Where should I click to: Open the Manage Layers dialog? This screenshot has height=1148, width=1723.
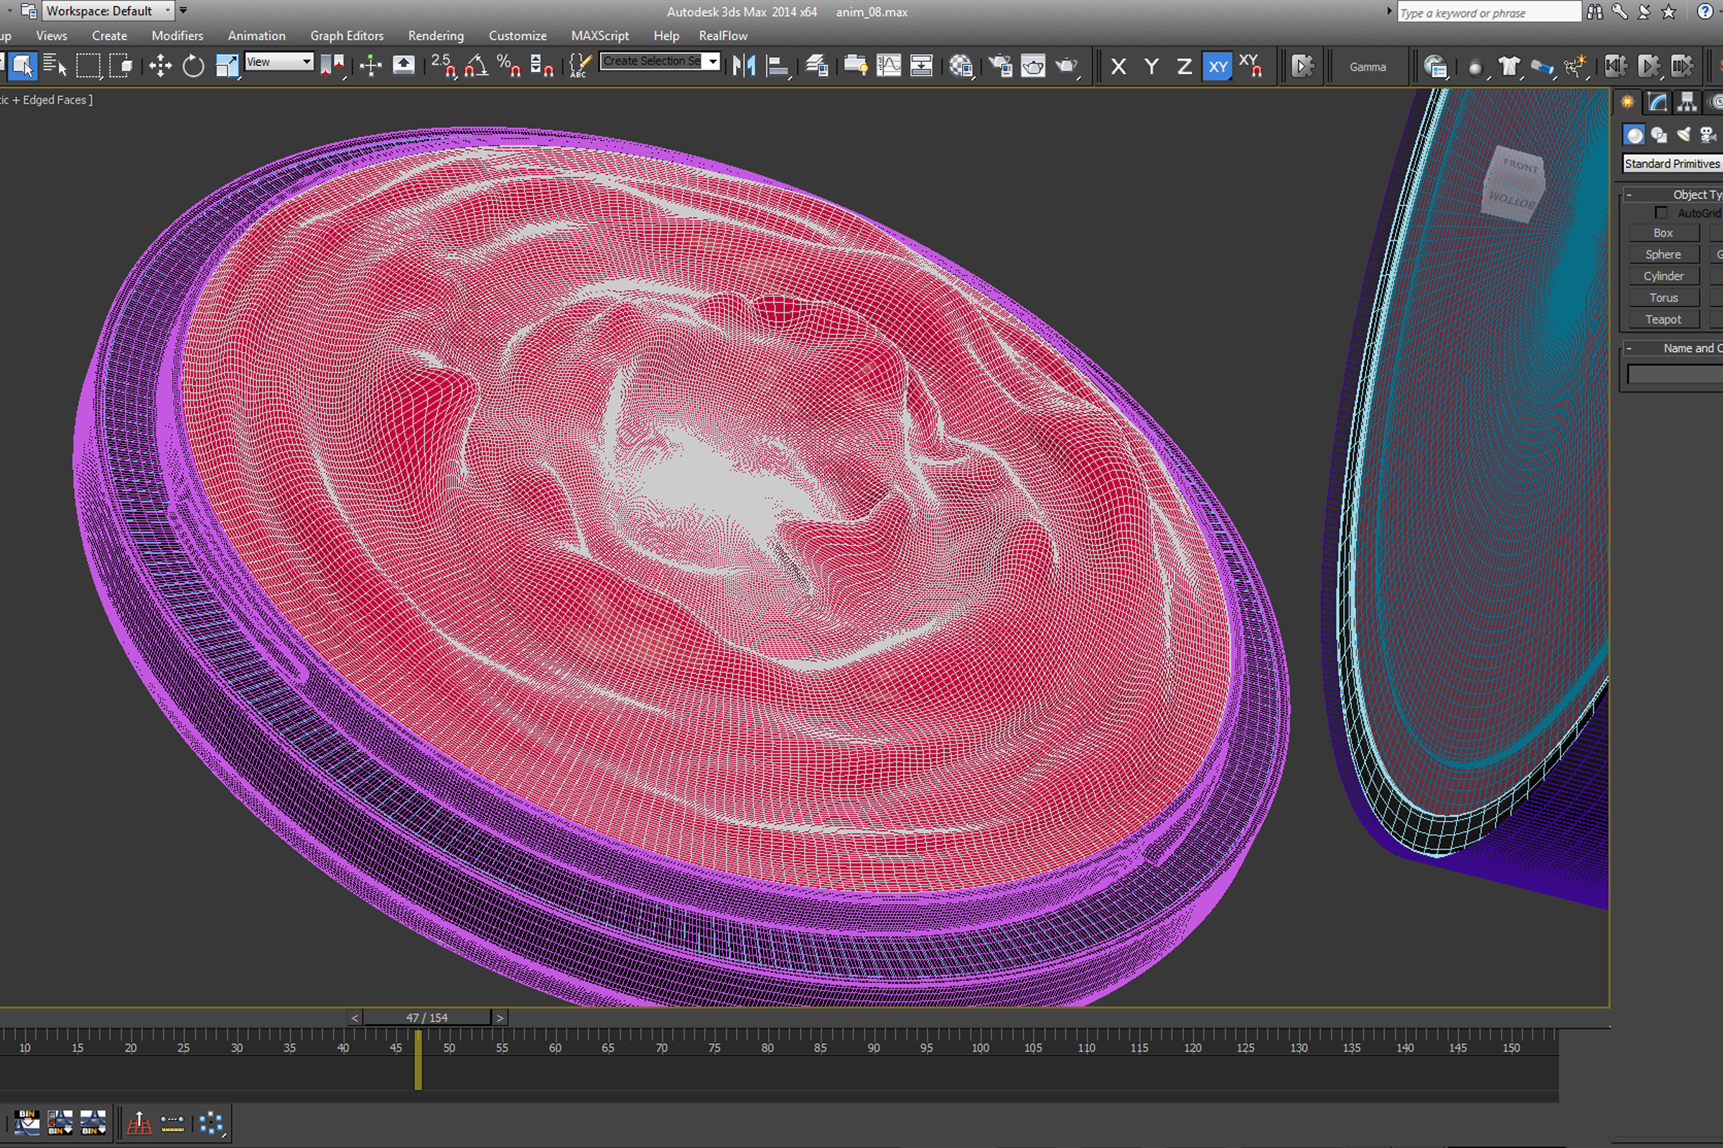click(816, 66)
